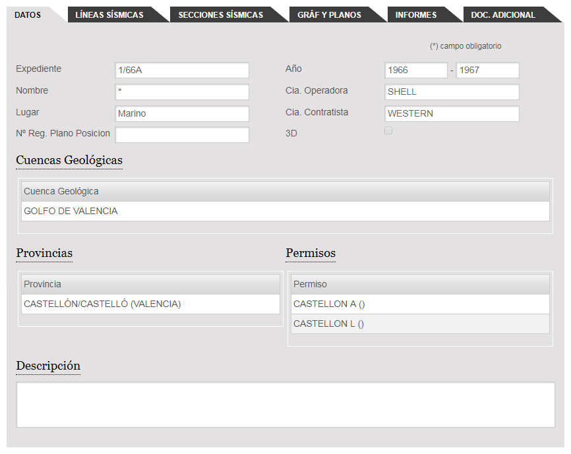This screenshot has width=571, height=454.
Task: Click the Nº Reg. Plano Posicion field
Action: [x=182, y=135]
